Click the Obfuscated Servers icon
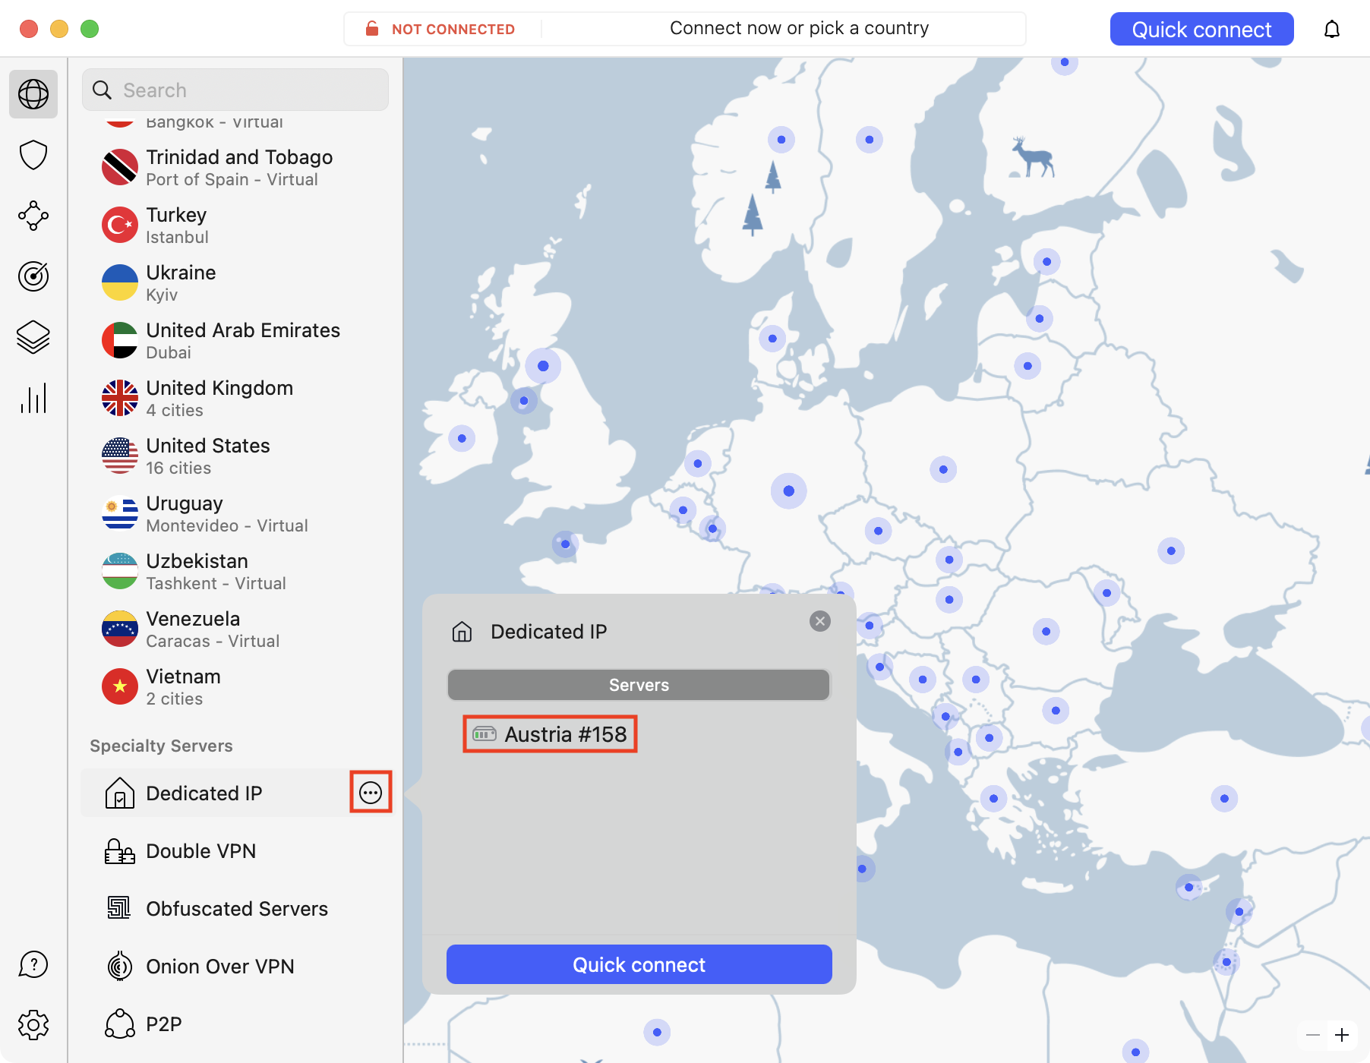Image resolution: width=1370 pixels, height=1063 pixels. [x=119, y=908]
